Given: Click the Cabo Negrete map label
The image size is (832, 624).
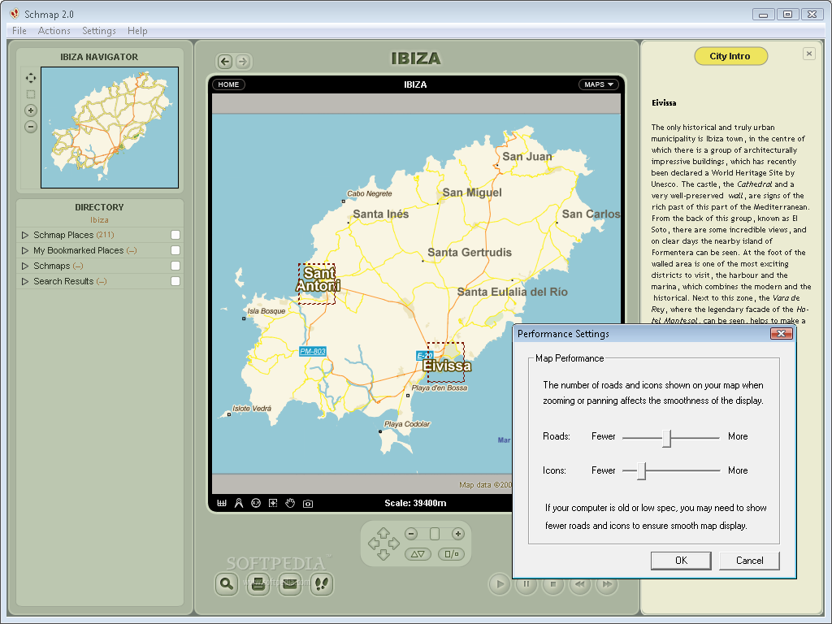Looking at the screenshot, I should (x=370, y=193).
